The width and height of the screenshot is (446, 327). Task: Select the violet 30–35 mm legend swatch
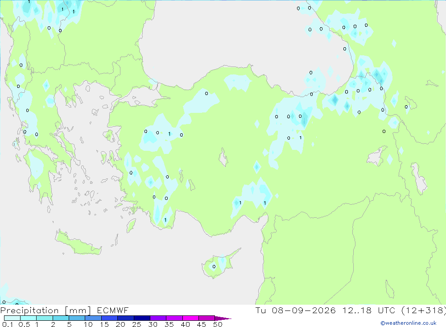[x=158, y=318]
